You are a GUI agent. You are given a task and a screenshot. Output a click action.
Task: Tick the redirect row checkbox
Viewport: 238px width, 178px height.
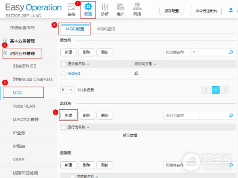(x=63, y=74)
